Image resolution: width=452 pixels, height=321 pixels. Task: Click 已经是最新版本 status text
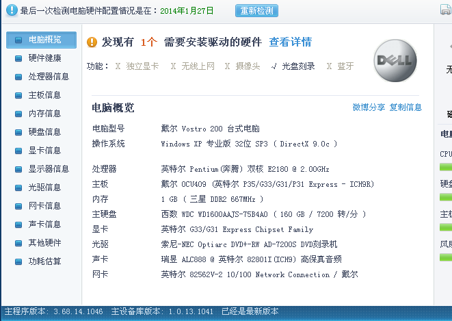coord(250,311)
